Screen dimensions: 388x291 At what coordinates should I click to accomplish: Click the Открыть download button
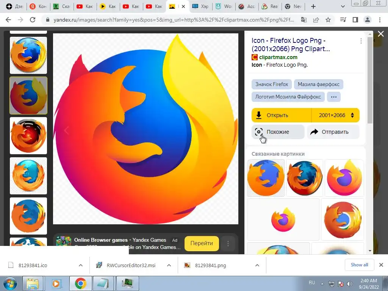282,115
